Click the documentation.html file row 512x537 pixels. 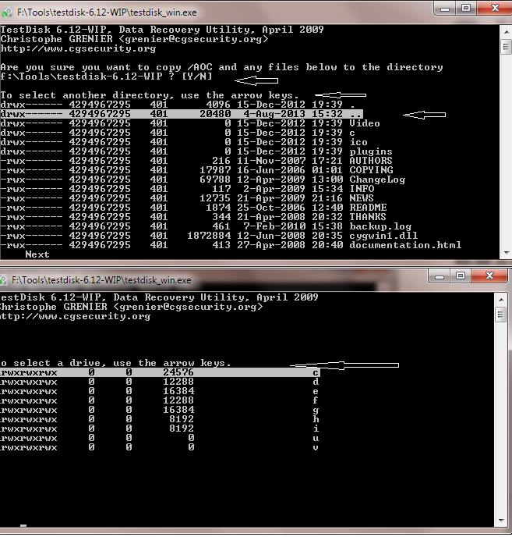[x=231, y=245]
